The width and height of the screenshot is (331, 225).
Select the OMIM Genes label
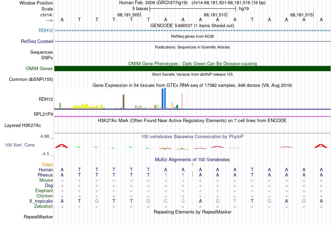pyautogui.click(x=39, y=69)
